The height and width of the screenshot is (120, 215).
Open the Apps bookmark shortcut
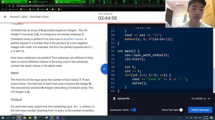(x=4, y=9)
